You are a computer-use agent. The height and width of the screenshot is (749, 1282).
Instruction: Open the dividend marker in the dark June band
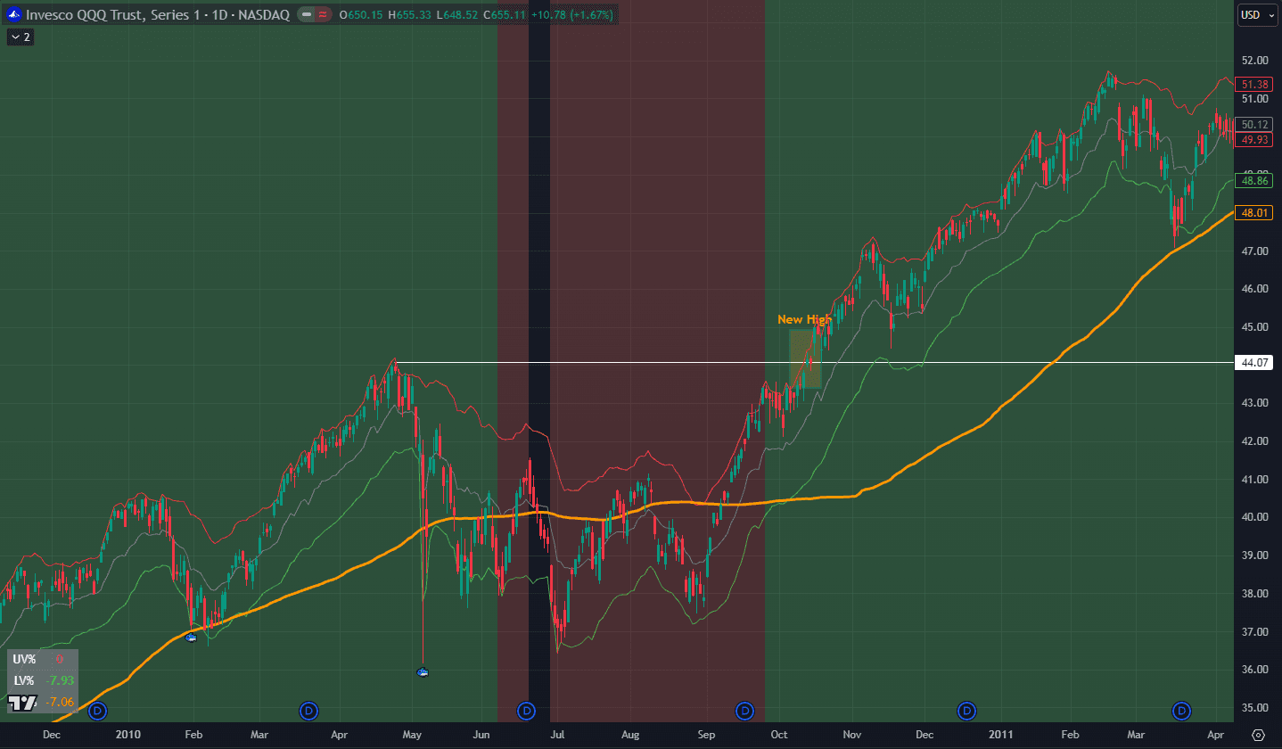click(x=527, y=711)
